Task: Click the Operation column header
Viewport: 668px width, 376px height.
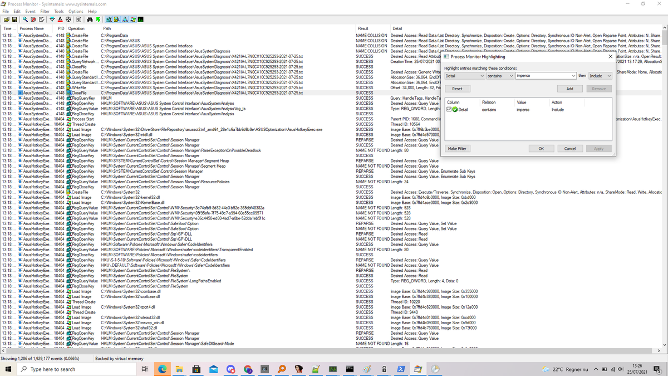Action: pyautogui.click(x=83, y=28)
